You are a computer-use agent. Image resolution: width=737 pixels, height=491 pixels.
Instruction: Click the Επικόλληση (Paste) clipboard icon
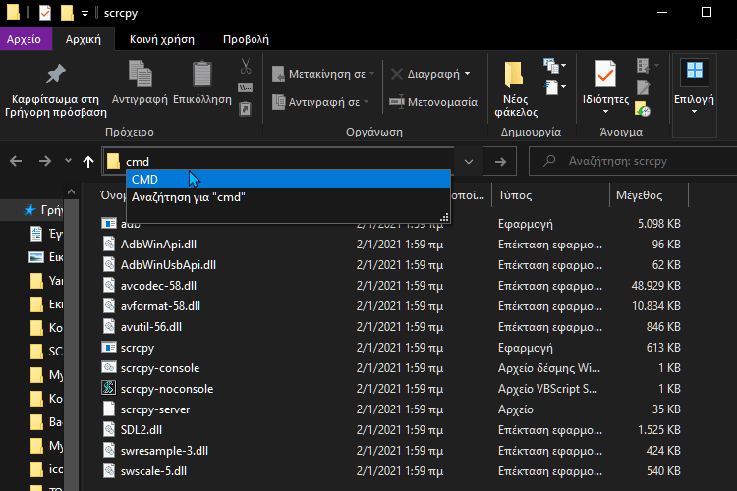202,74
